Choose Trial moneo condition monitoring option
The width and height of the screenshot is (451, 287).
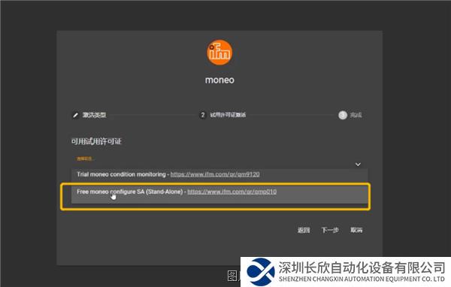[x=219, y=174]
